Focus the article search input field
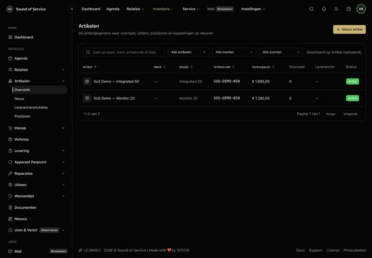The height and width of the screenshot is (258, 372). [x=124, y=52]
